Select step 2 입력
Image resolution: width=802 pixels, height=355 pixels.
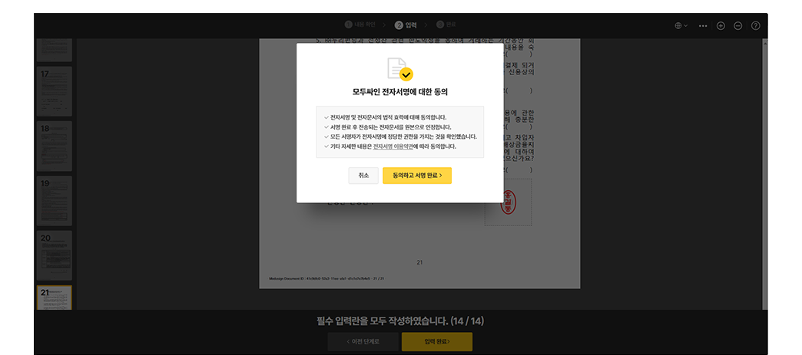tap(406, 25)
